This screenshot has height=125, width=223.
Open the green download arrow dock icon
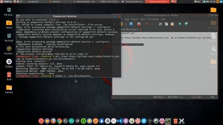coord(83,121)
